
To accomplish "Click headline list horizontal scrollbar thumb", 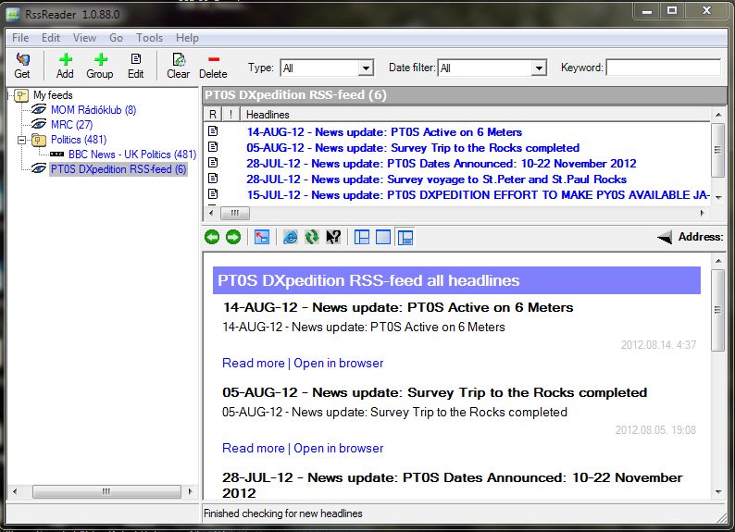I will (x=235, y=213).
